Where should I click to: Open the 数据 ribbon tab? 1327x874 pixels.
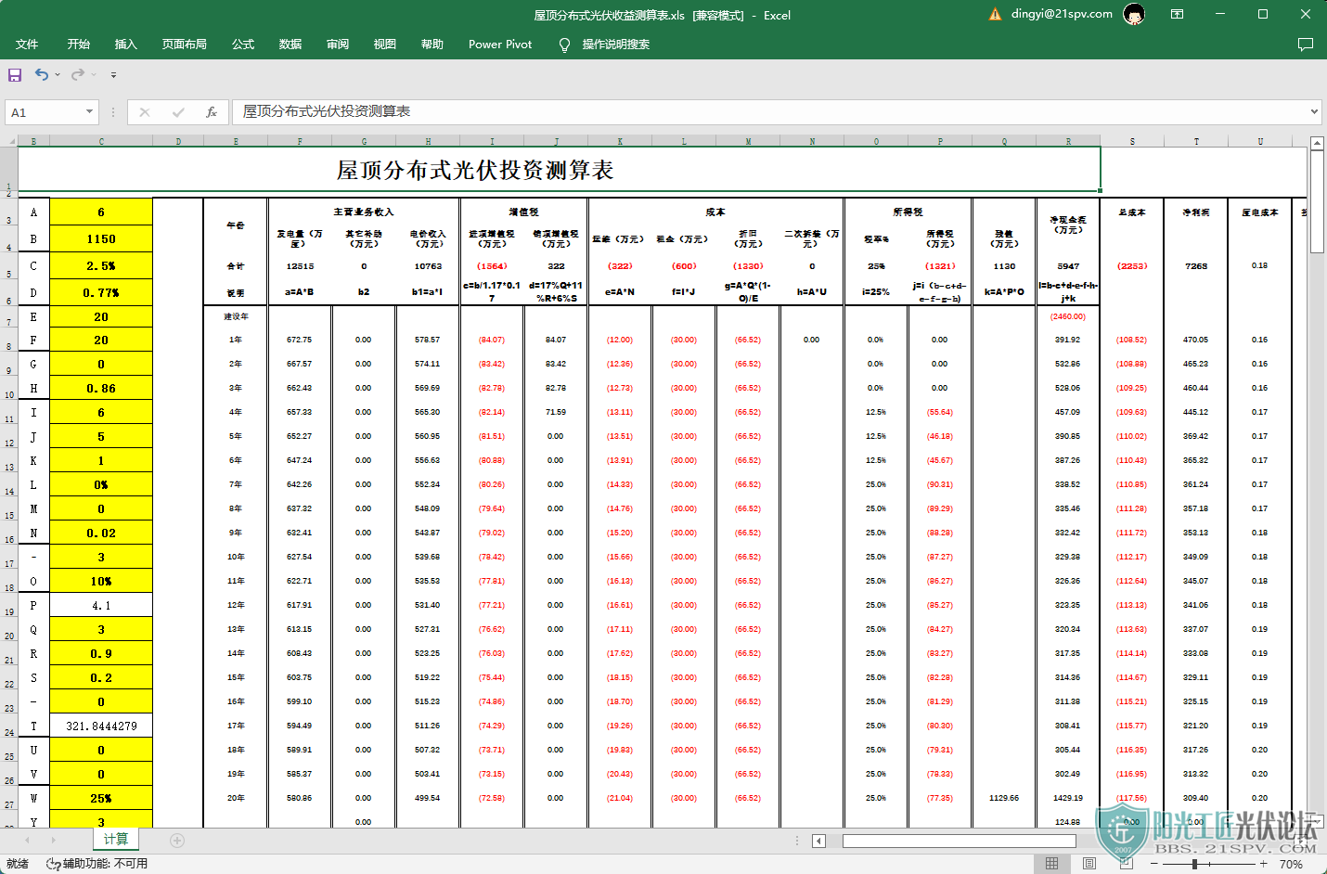pyautogui.click(x=290, y=44)
